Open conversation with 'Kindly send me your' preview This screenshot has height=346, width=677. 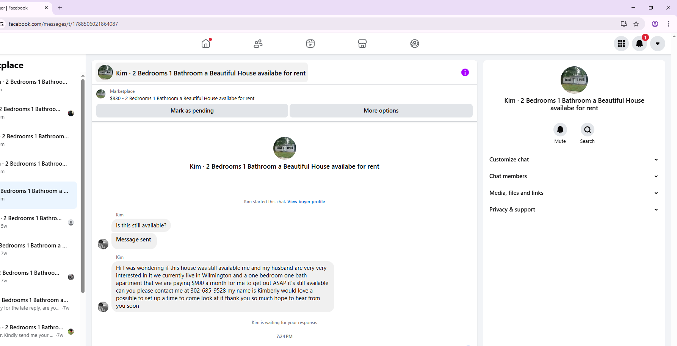[38, 331]
